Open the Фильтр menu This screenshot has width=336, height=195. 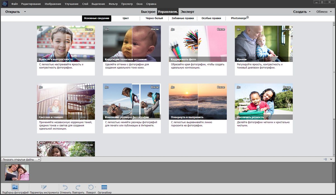click(x=113, y=4)
